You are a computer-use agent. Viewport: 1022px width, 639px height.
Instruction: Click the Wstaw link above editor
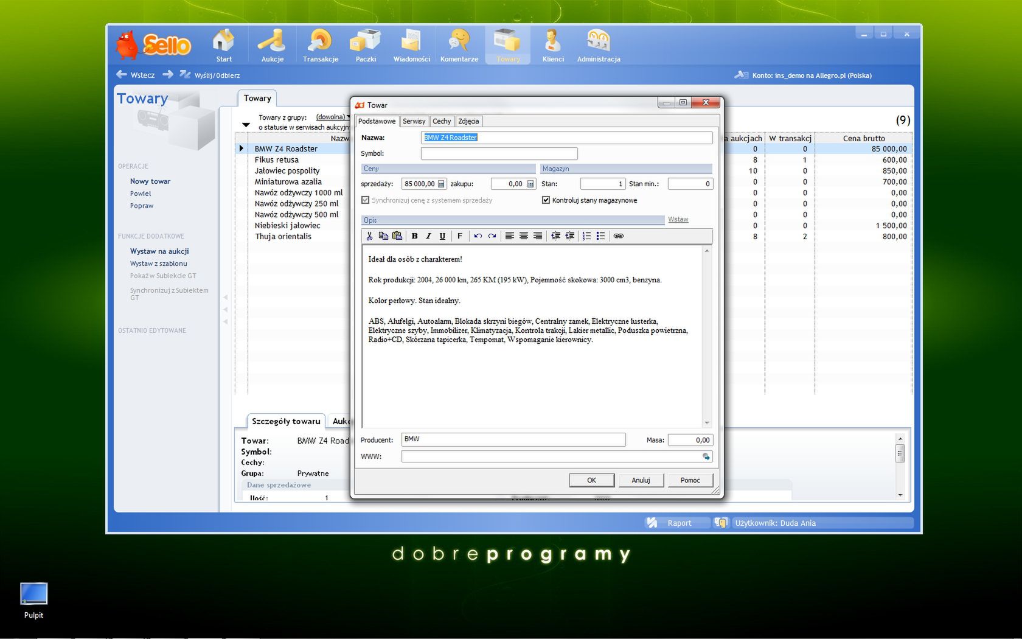678,220
